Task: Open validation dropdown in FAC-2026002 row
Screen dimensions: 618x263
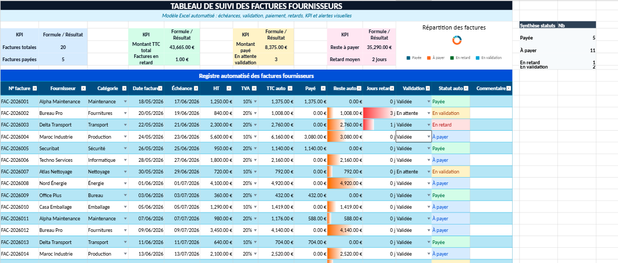Action: coord(429,113)
